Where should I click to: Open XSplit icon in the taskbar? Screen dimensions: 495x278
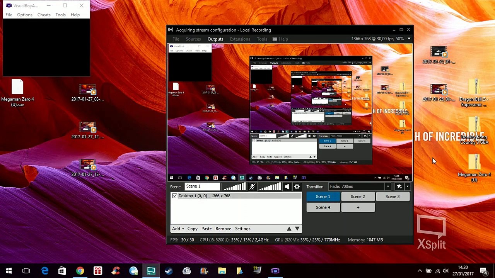(151, 271)
